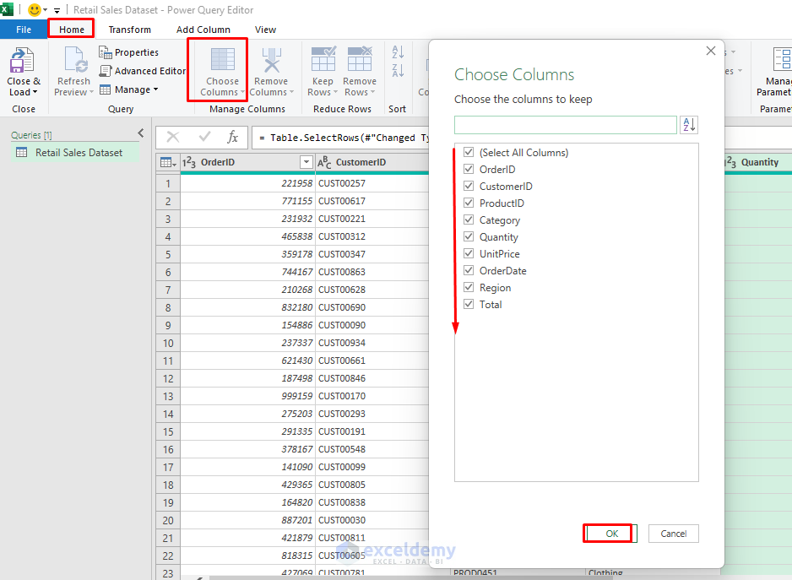This screenshot has height=580, width=792.
Task: Click Cancel in Choose Columns dialog
Action: pyautogui.click(x=673, y=534)
